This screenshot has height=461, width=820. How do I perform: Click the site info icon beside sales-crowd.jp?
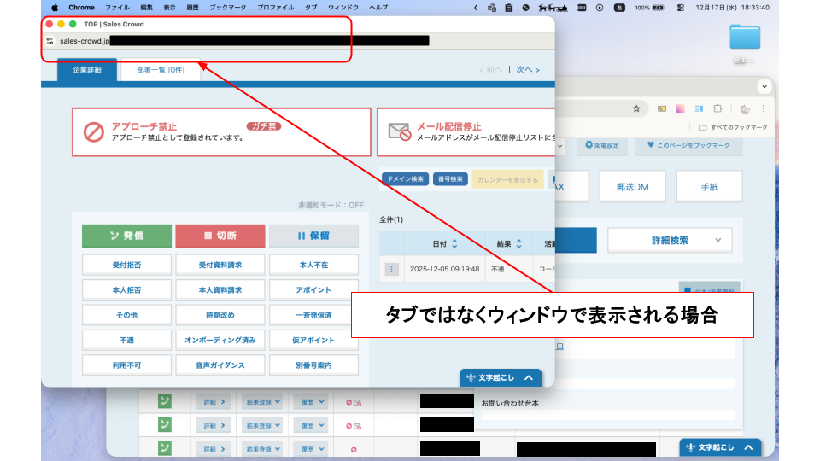click(x=50, y=40)
